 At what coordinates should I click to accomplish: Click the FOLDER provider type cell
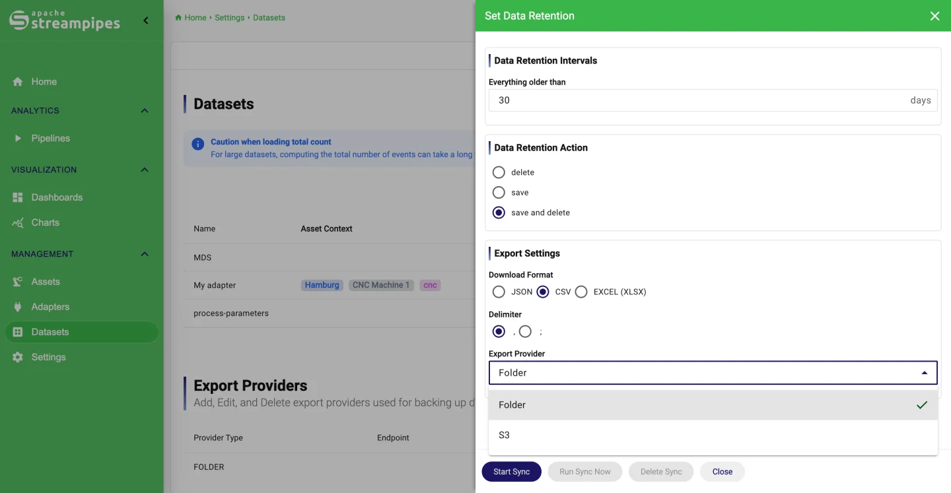[x=209, y=467]
